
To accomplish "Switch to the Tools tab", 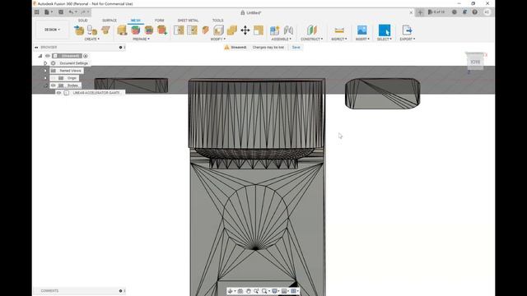I will point(217,21).
